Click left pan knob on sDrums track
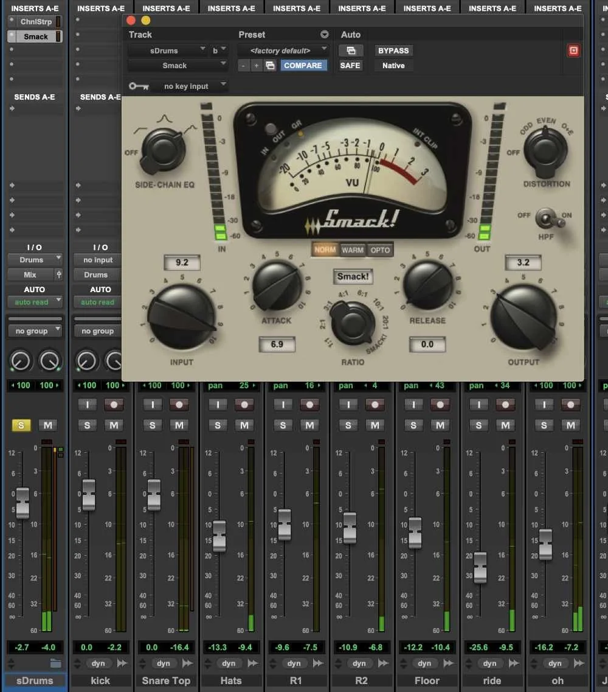608x692 pixels. coord(20,361)
